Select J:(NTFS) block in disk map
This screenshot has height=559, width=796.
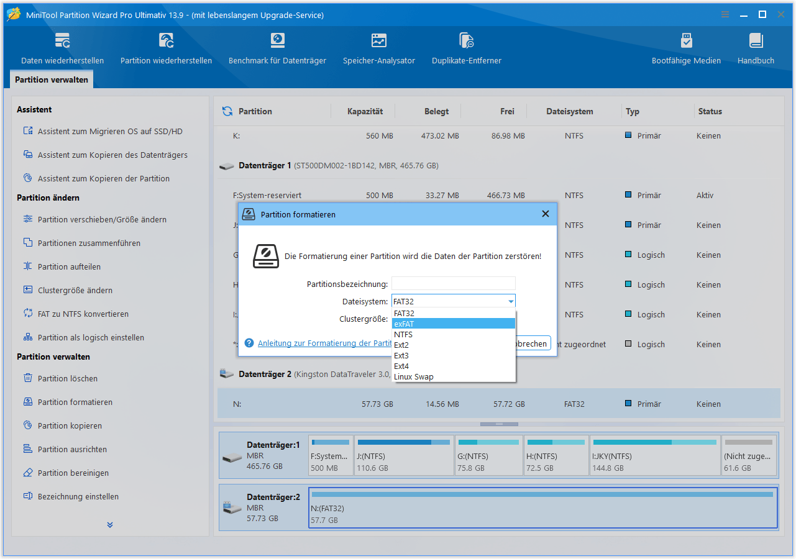coord(403,455)
